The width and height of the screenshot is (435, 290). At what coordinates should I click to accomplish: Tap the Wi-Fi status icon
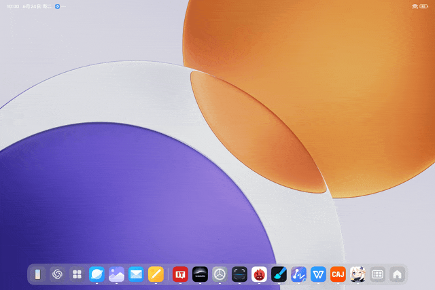415,6
